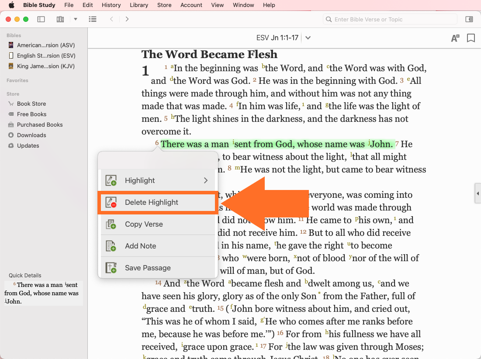Expand the ESV Jn 1:1-17 passage dropdown
This screenshot has width=481, height=359.
(x=308, y=38)
